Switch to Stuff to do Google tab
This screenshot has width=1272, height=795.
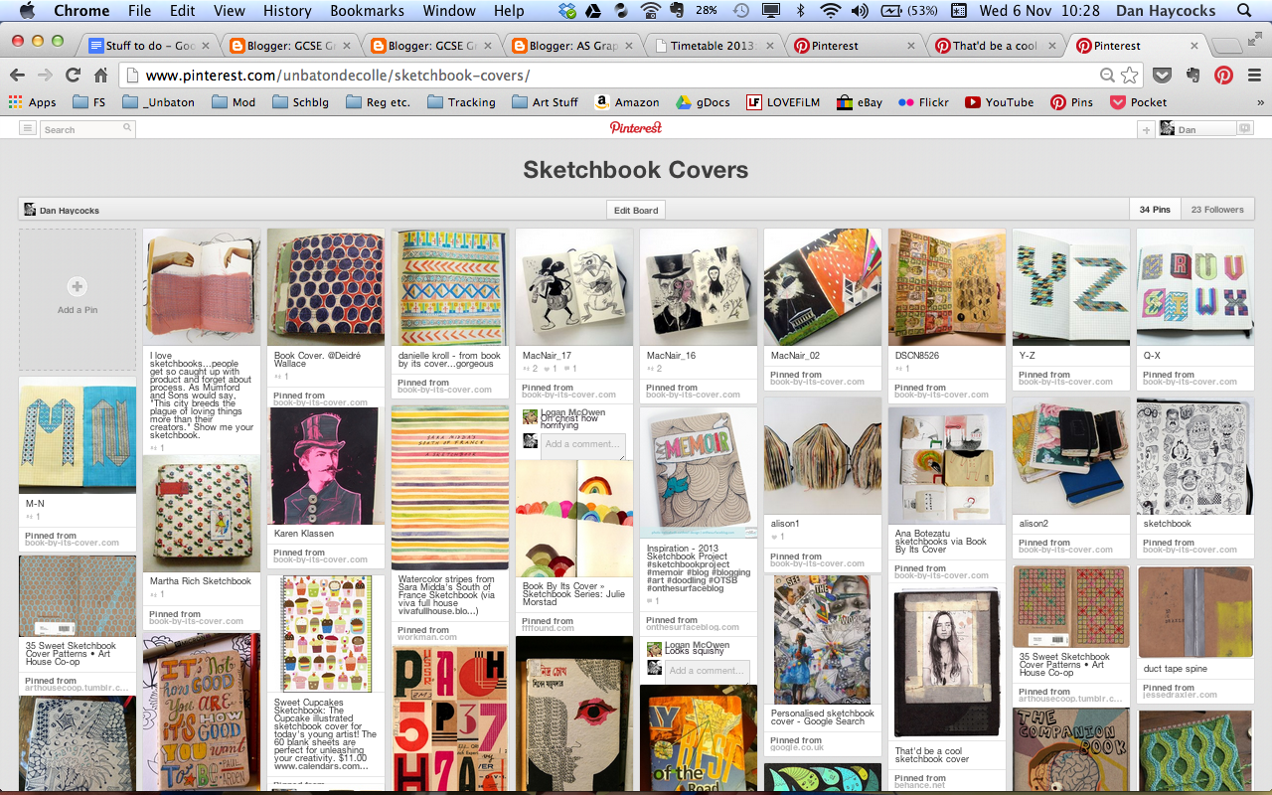point(149,46)
